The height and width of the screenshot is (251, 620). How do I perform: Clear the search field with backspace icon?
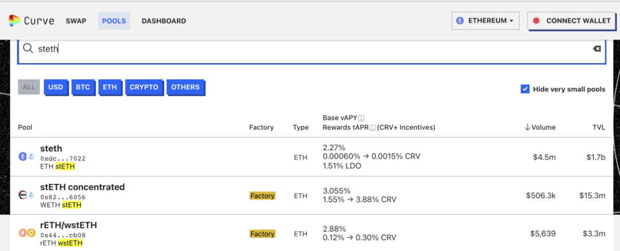597,49
